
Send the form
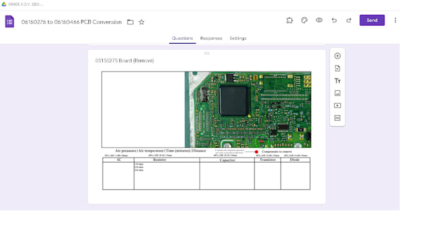[x=372, y=21]
